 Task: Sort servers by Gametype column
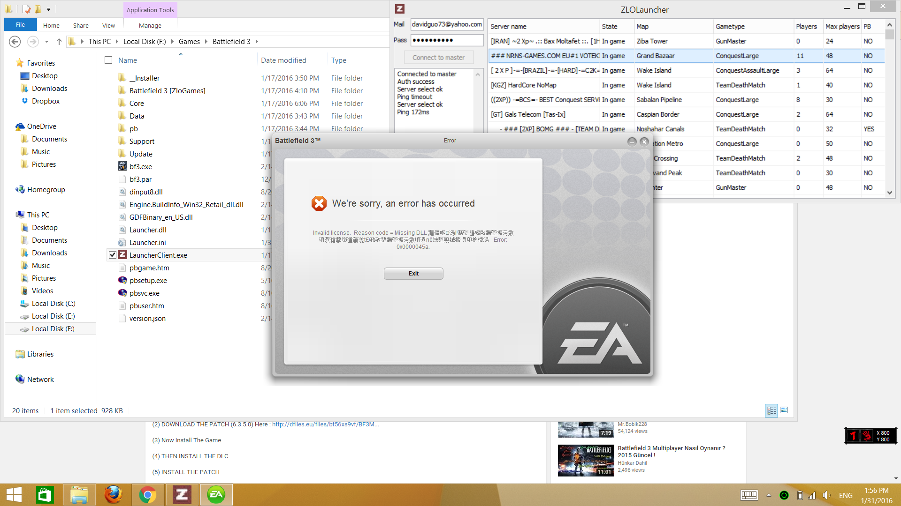pos(753,27)
